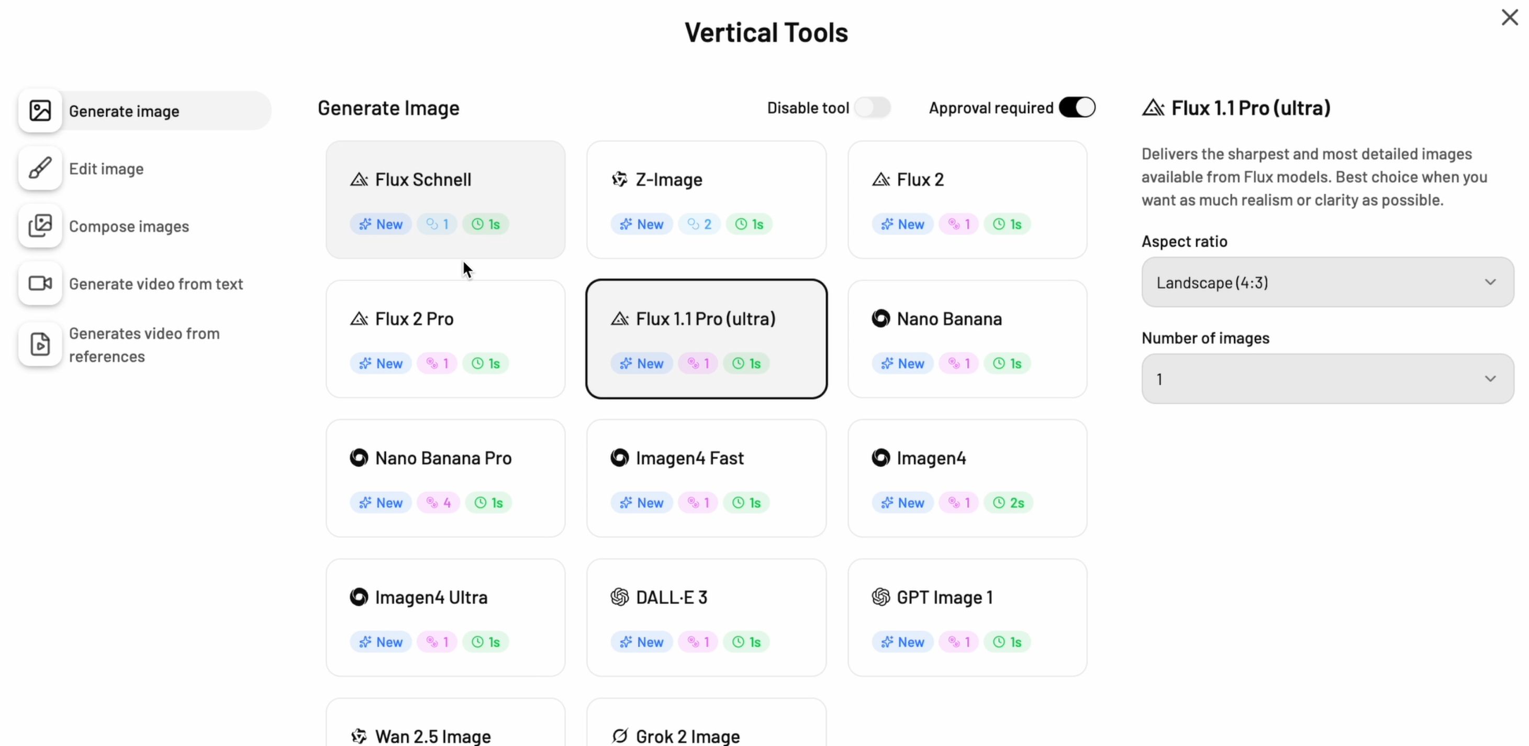This screenshot has width=1529, height=746.
Task: Open the Aspect ratio dropdown
Action: point(1327,283)
